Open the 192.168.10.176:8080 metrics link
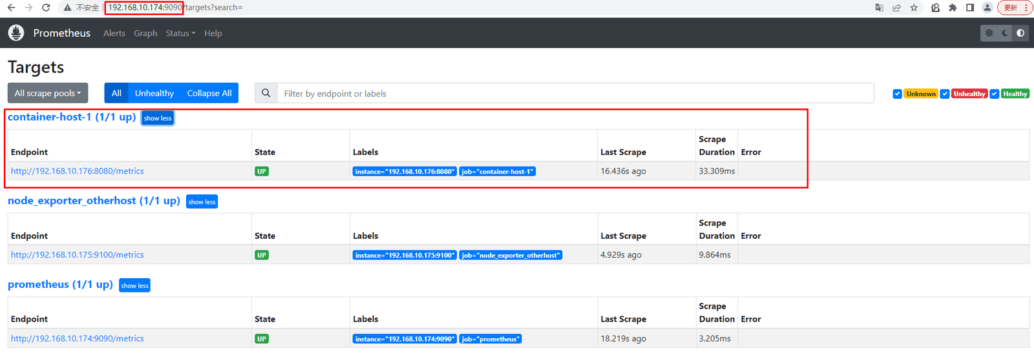This screenshot has height=357, width=1034. point(78,171)
